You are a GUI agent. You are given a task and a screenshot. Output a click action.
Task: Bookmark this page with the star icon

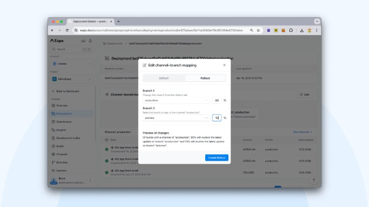(x=258, y=30)
